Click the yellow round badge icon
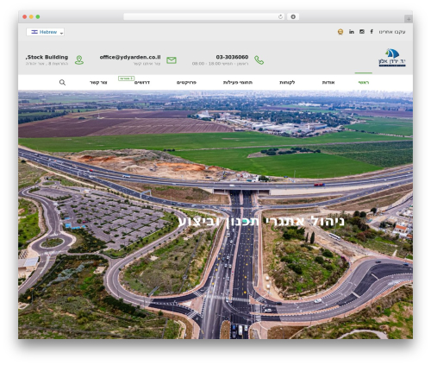This screenshot has width=431, height=365. tap(340, 32)
